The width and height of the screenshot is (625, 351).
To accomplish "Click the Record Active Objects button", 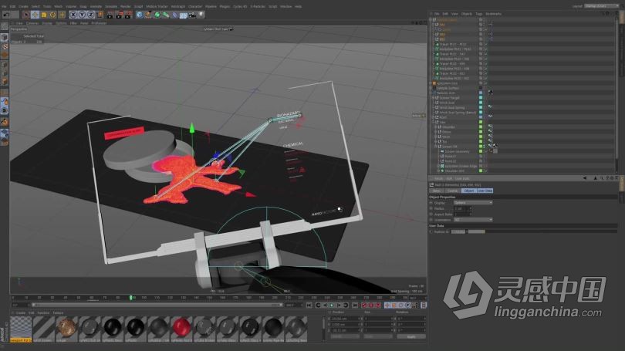I will 364,305.
